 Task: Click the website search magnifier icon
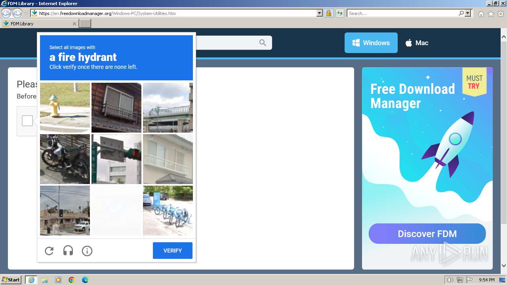pyautogui.click(x=263, y=43)
